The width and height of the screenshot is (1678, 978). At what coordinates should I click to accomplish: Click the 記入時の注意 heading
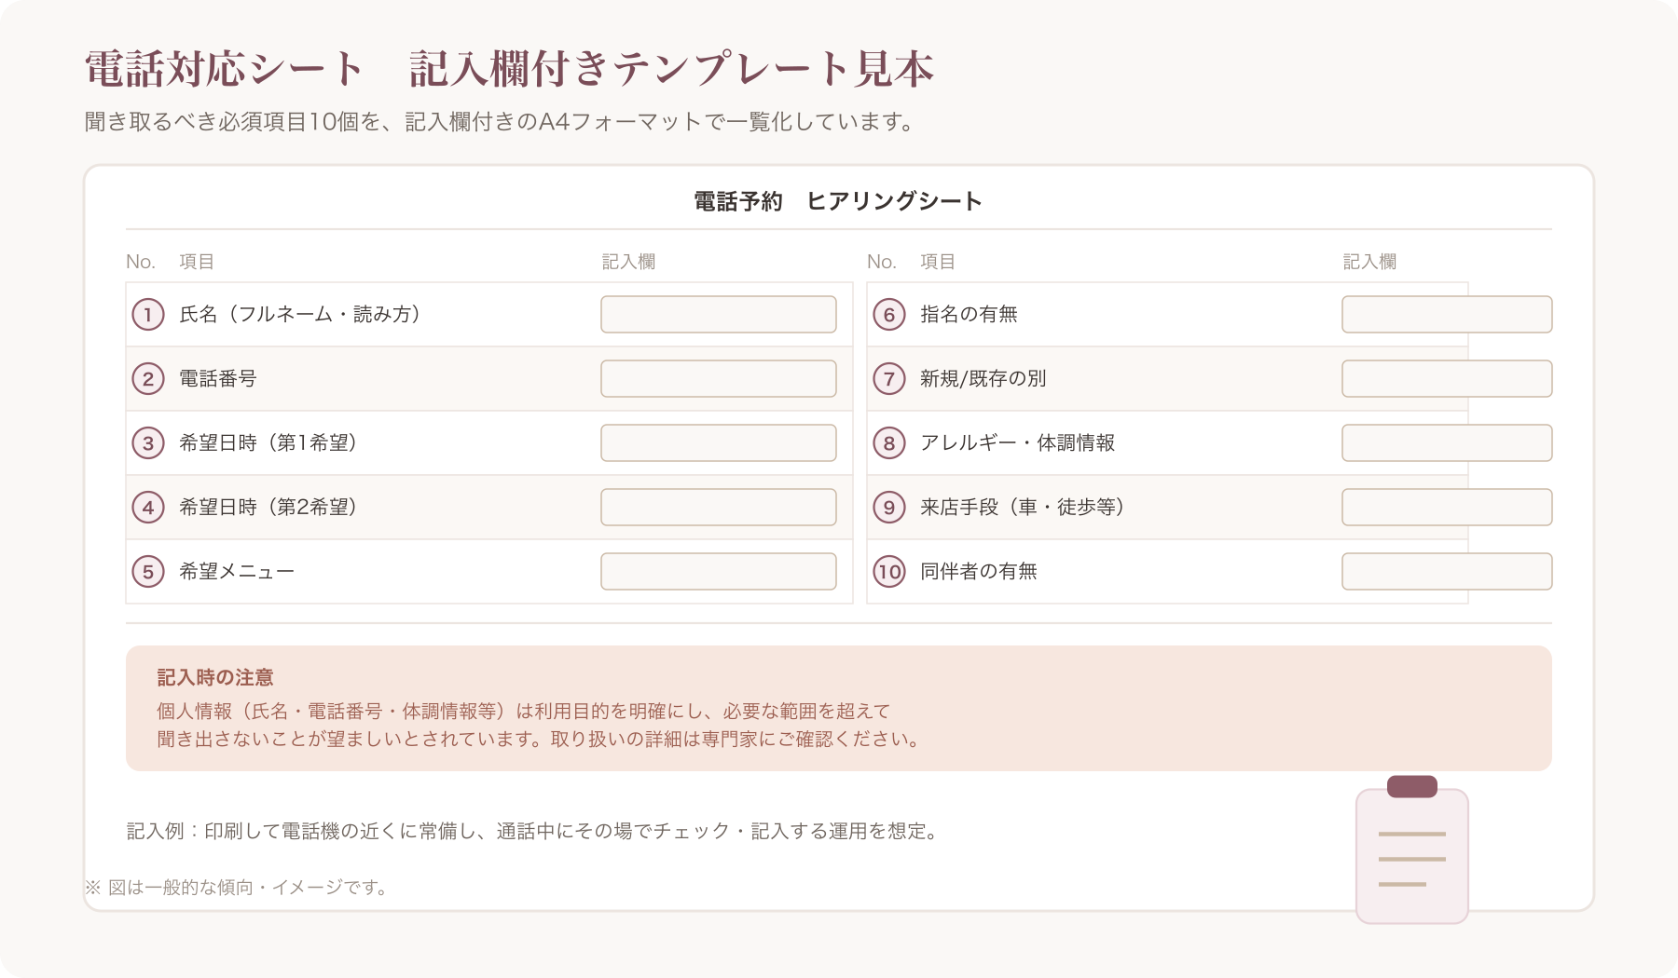(215, 678)
